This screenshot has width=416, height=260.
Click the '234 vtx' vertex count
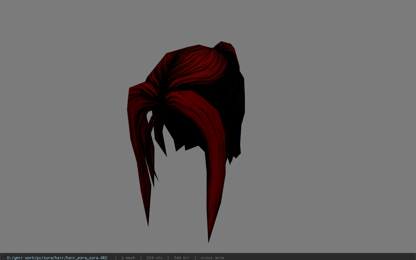[x=154, y=258]
